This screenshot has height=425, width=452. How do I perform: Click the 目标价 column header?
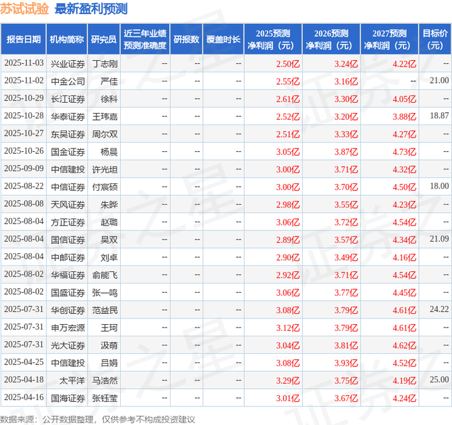pos(435,39)
